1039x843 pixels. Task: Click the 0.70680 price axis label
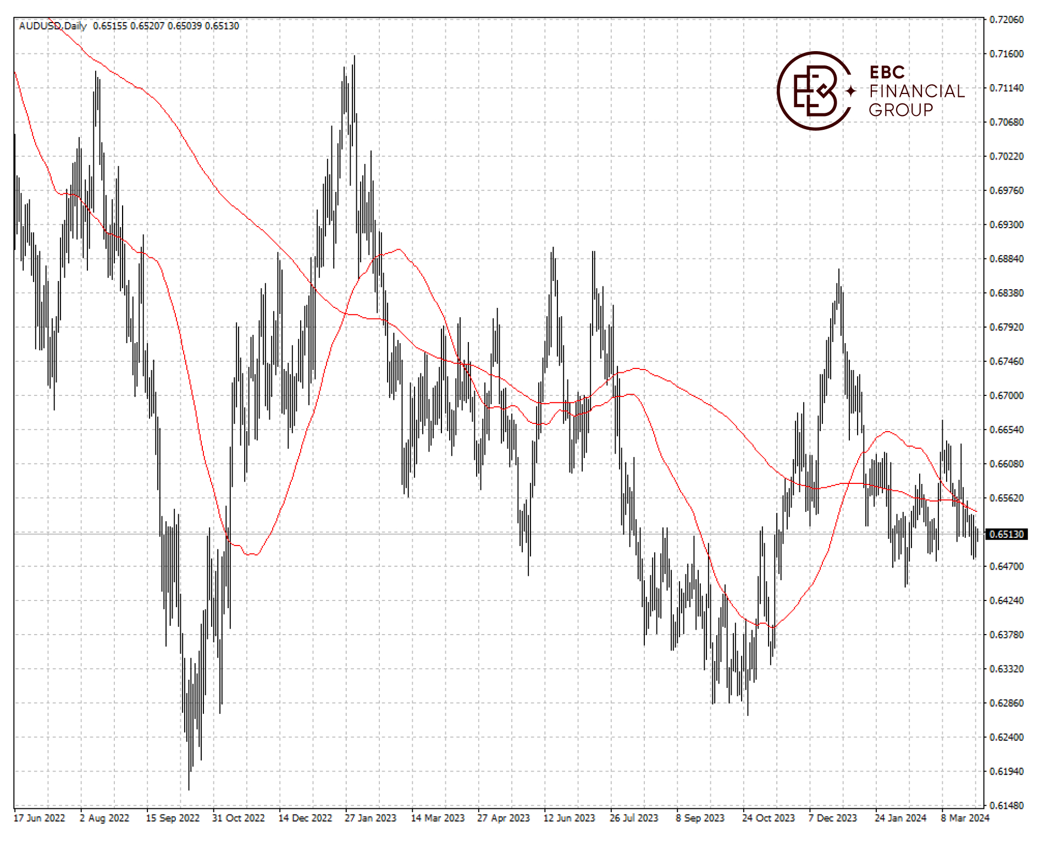[1007, 122]
